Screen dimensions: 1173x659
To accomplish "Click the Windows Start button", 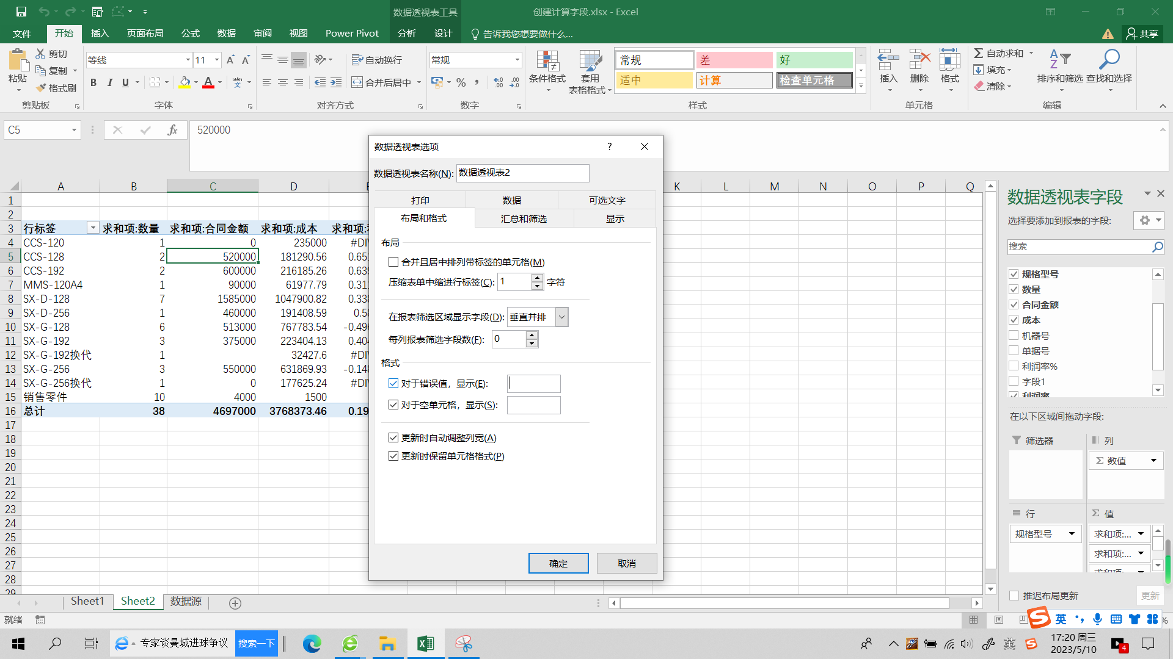I will 18,643.
